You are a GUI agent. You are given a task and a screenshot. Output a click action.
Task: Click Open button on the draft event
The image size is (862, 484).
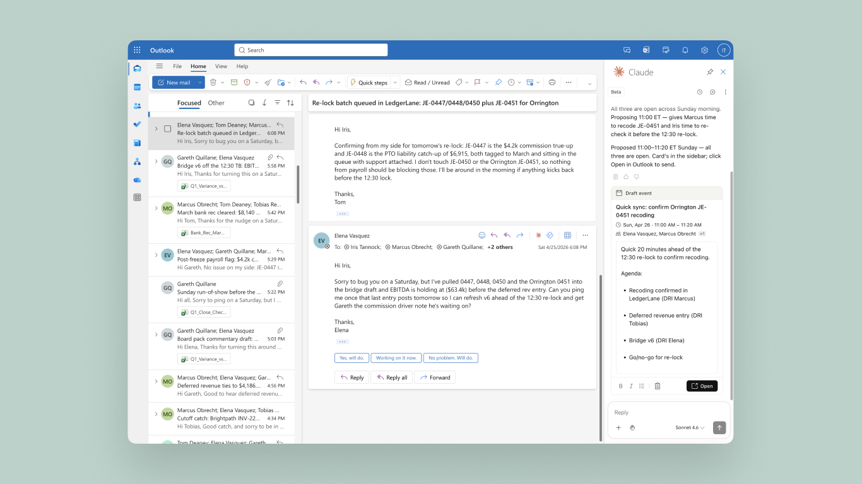tap(702, 386)
